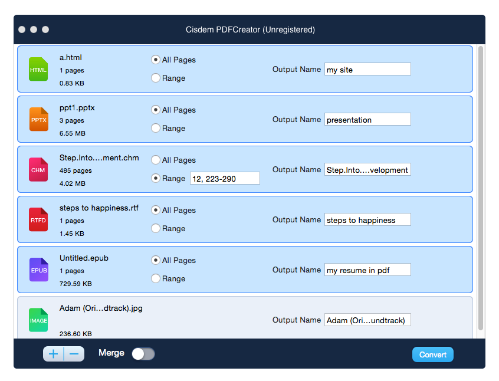Select All Pages for Untitled.epub

click(155, 260)
